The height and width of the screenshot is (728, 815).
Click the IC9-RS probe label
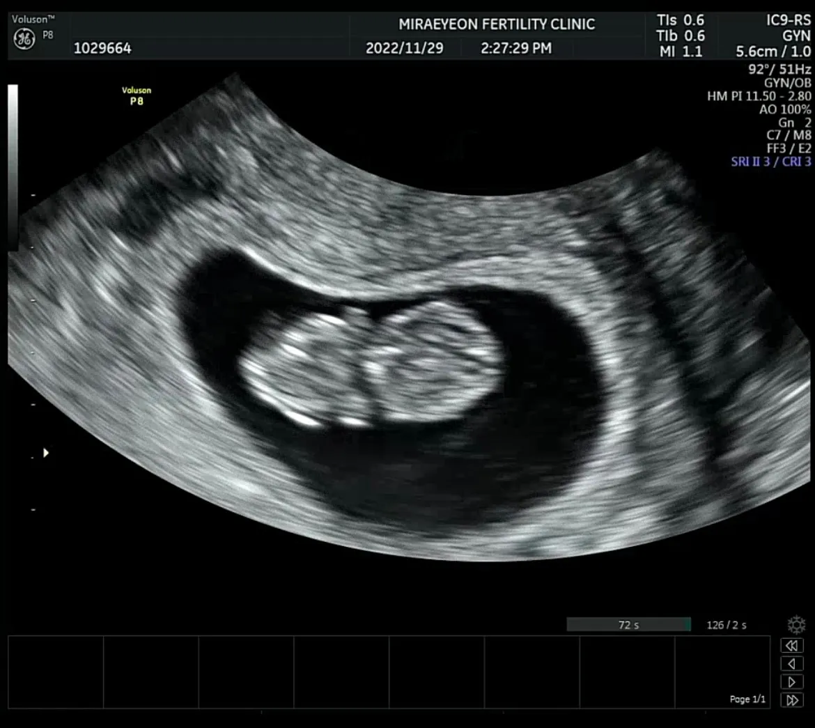789,20
